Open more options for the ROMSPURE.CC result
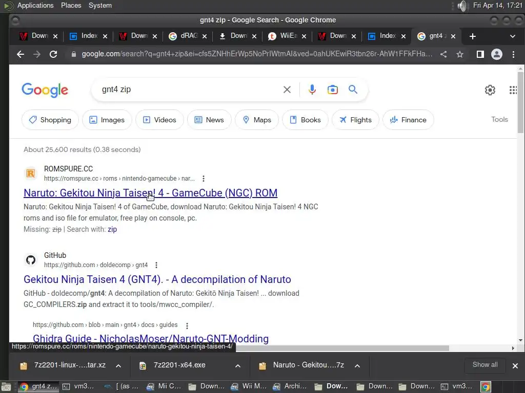 point(203,179)
